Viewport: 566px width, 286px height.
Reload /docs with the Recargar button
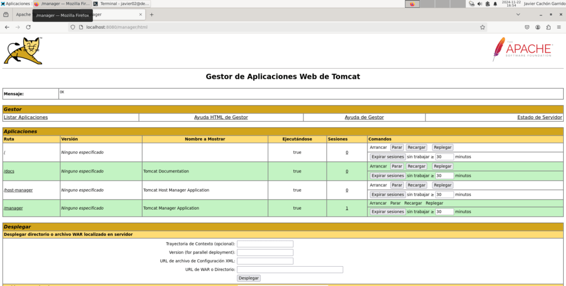(416, 166)
